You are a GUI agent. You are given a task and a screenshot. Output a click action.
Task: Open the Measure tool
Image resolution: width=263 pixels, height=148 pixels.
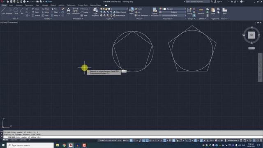(201, 11)
